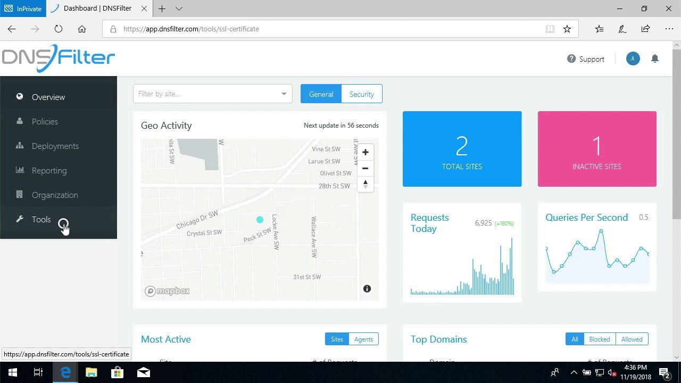Zoom in on the Geo Activity map

(x=365, y=152)
